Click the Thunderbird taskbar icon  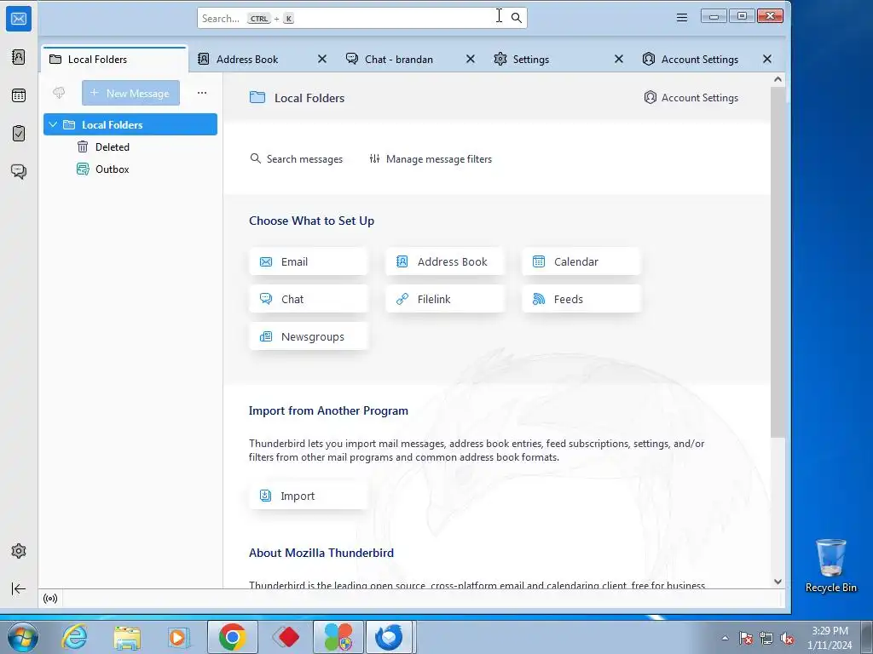[389, 637]
